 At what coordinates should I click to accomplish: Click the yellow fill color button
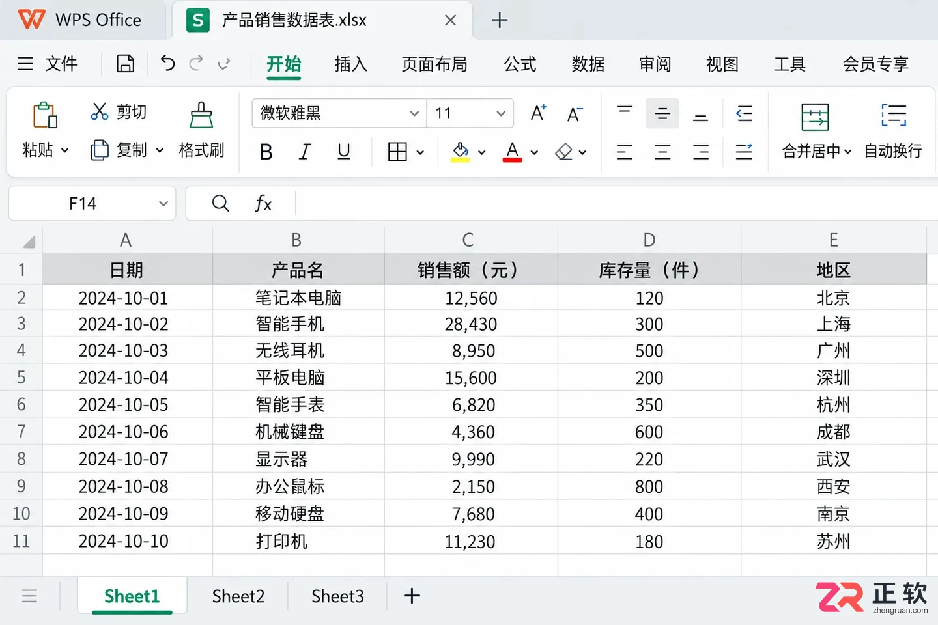coord(460,152)
